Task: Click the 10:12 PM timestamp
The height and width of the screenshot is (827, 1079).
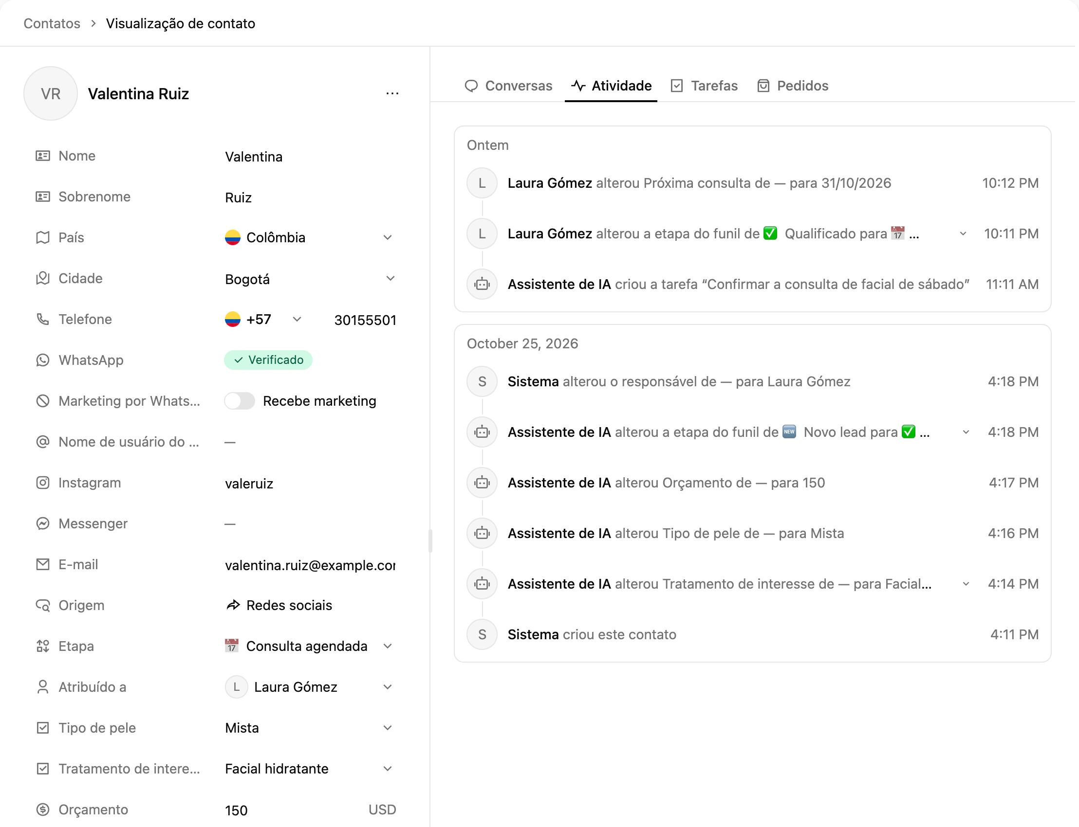Action: 1010,183
